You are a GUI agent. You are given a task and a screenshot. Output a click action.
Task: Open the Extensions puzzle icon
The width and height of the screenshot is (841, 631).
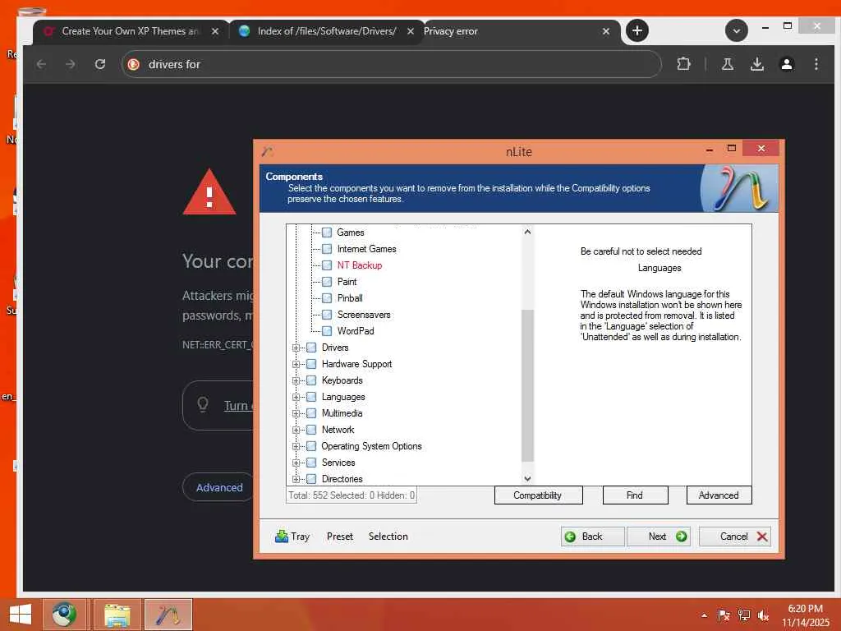pyautogui.click(x=683, y=64)
